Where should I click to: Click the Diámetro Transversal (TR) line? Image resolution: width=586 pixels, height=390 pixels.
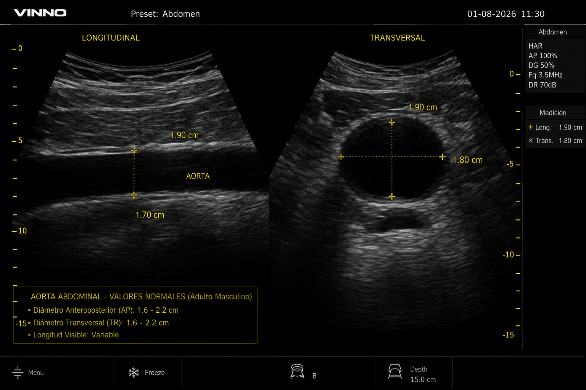pos(98,323)
